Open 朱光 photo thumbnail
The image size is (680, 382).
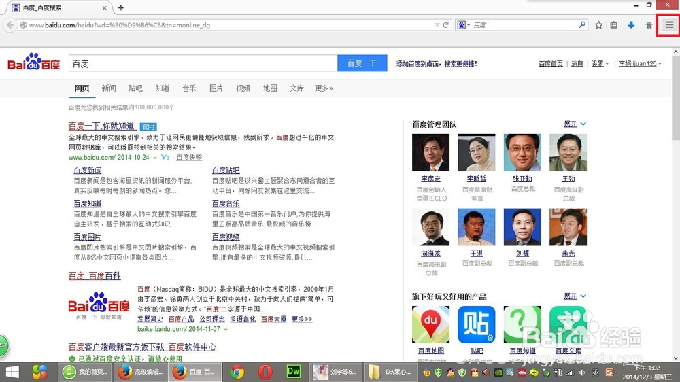tap(568, 227)
